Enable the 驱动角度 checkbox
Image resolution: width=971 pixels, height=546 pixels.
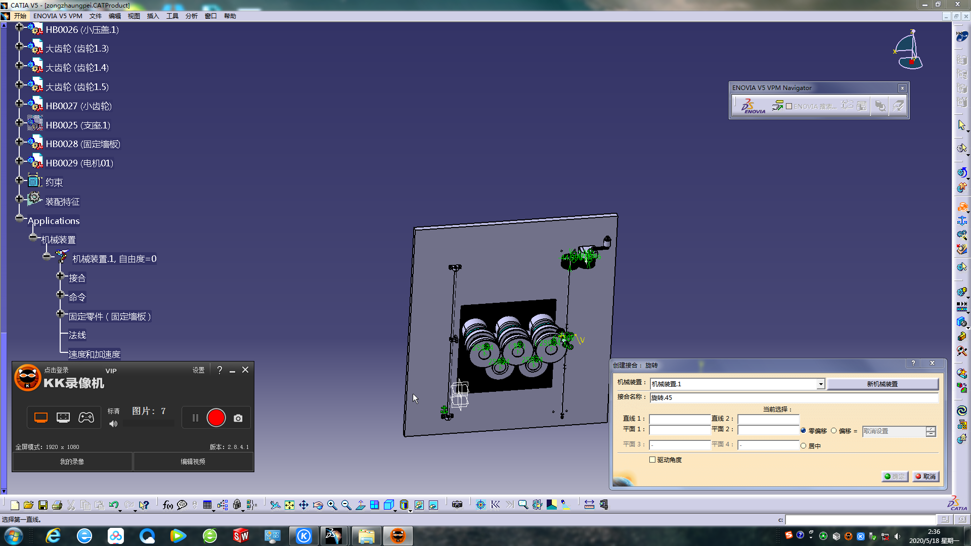pyautogui.click(x=652, y=460)
